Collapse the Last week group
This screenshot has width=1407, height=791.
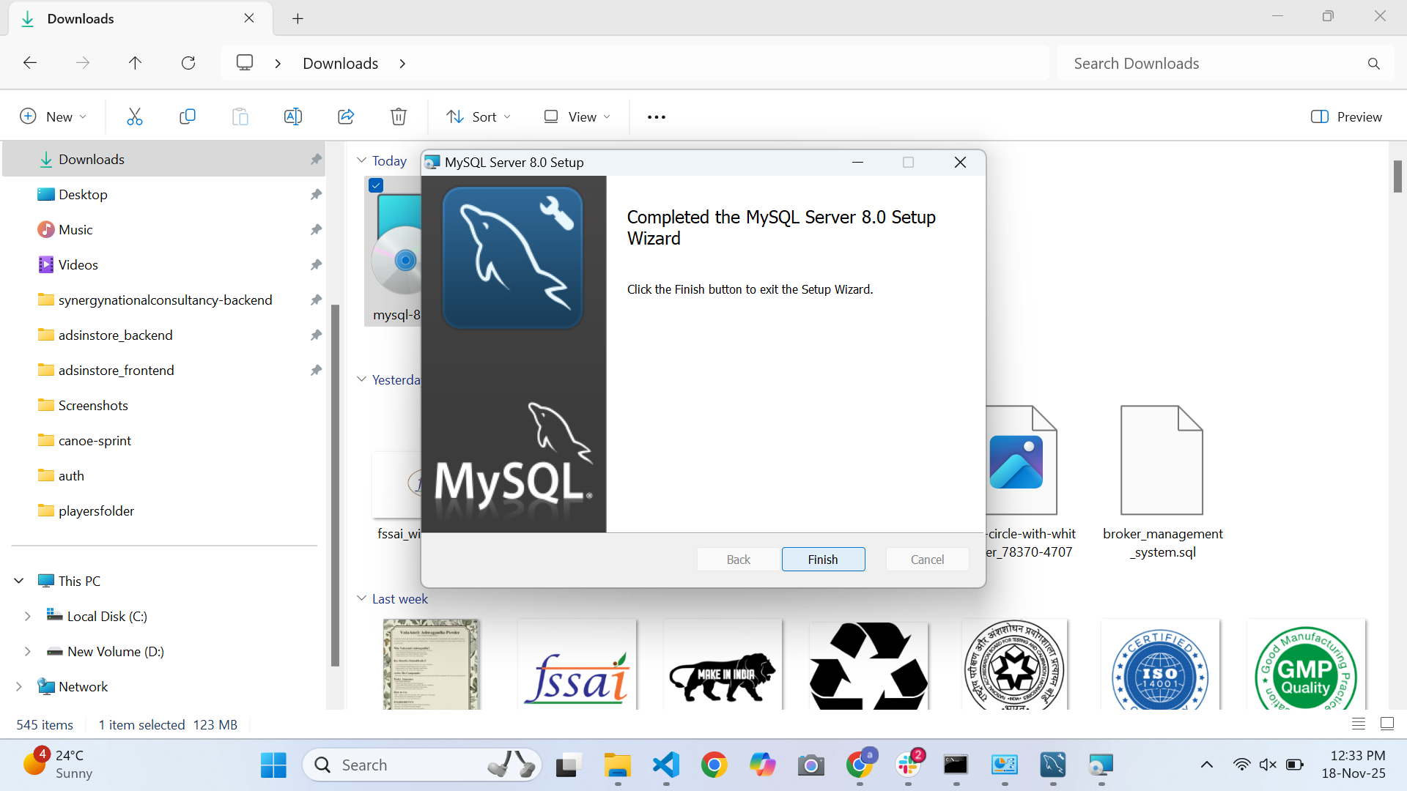point(361,598)
